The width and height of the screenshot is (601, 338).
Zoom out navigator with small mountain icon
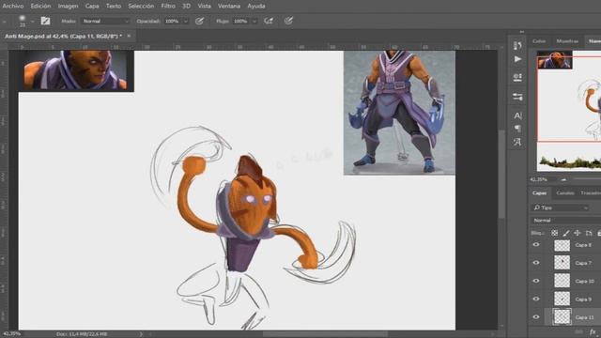pos(563,179)
